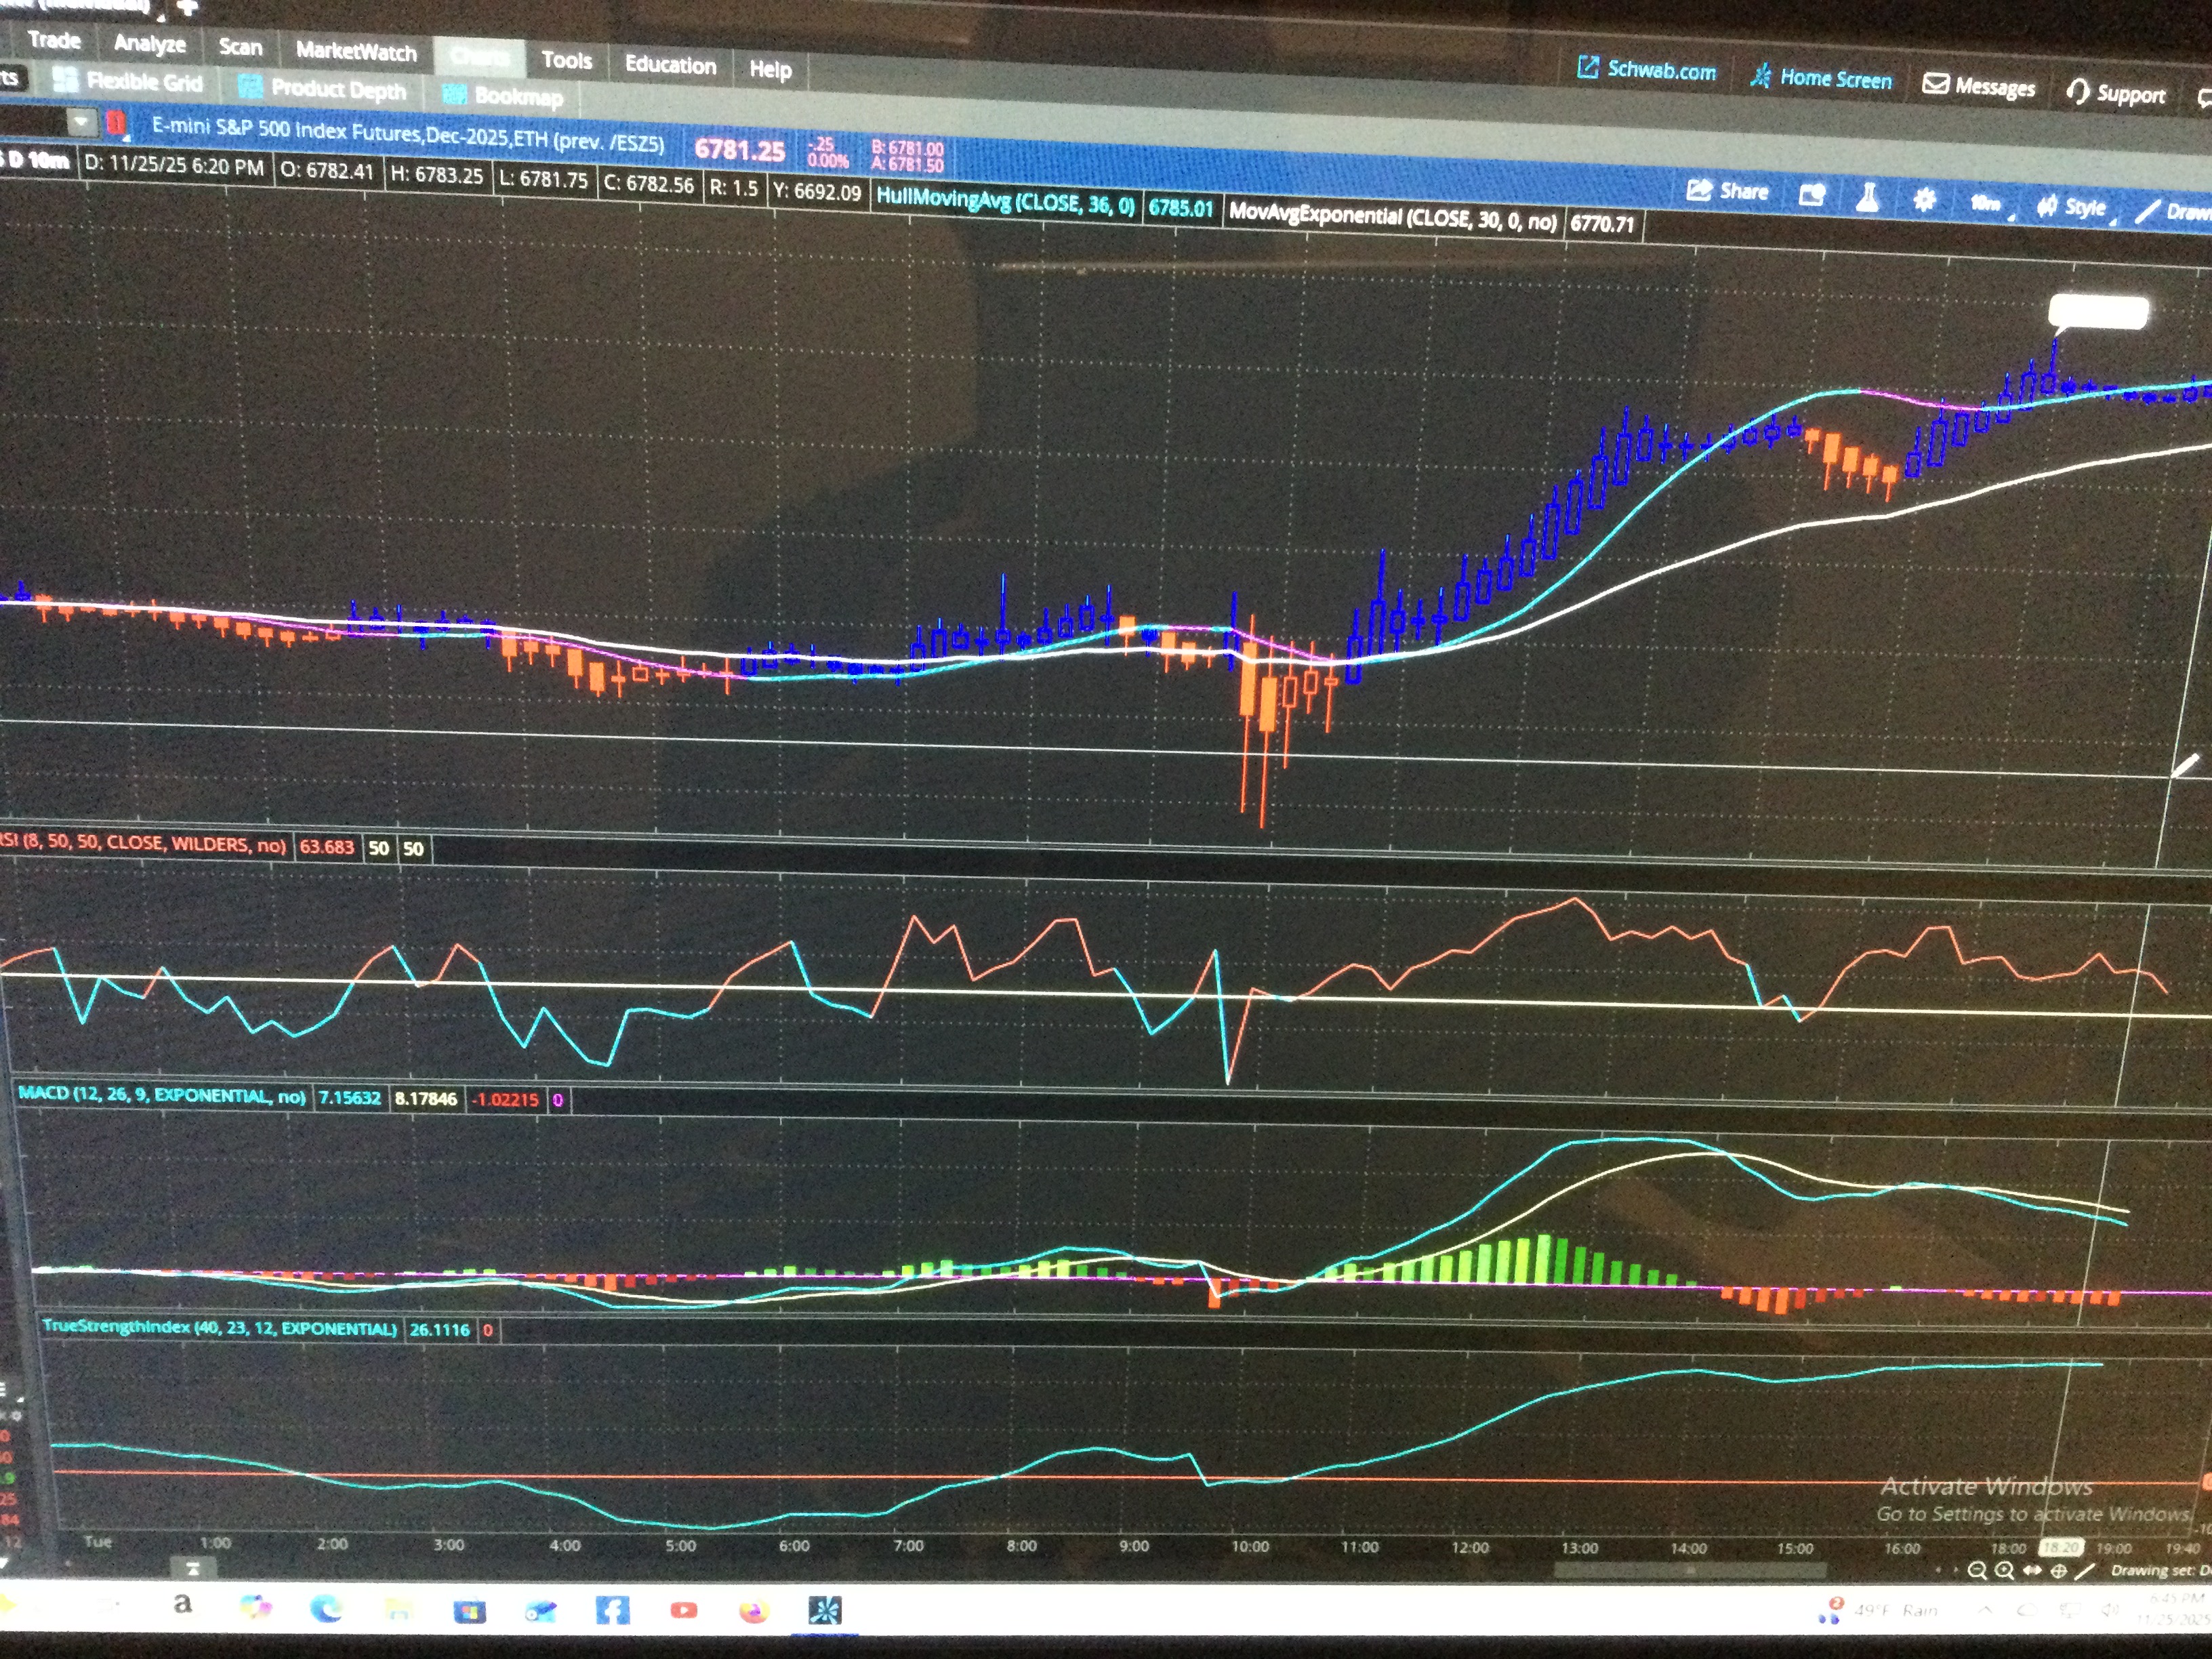The height and width of the screenshot is (1659, 2212).
Task: Click the crosshair pan icon at bottom
Action: [2058, 1571]
